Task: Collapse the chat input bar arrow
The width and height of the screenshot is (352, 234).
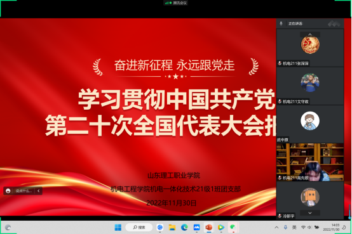Action: (39, 191)
